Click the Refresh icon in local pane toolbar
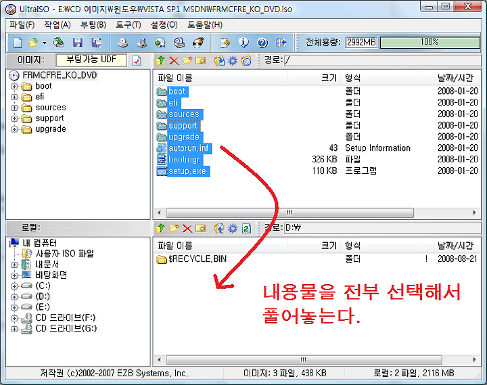487x385 pixels. pyautogui.click(x=246, y=229)
